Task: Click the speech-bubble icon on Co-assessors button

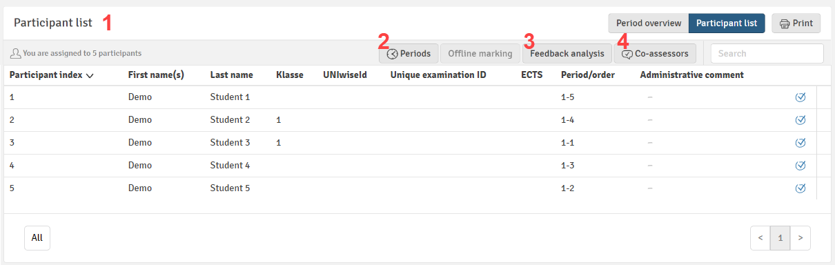Action: [627, 54]
